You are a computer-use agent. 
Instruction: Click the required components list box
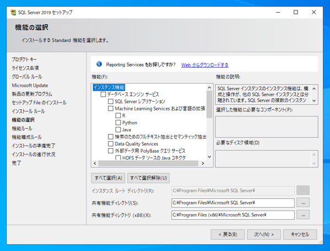(x=267, y=127)
